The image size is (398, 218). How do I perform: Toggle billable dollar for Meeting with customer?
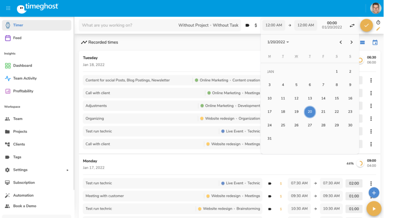click(280, 196)
